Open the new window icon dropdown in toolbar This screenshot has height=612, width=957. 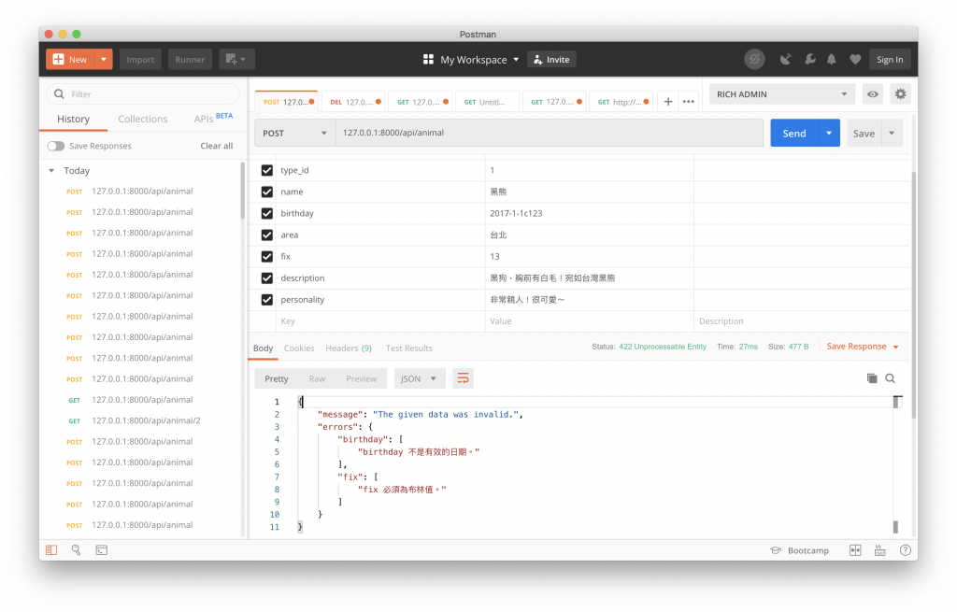point(236,59)
